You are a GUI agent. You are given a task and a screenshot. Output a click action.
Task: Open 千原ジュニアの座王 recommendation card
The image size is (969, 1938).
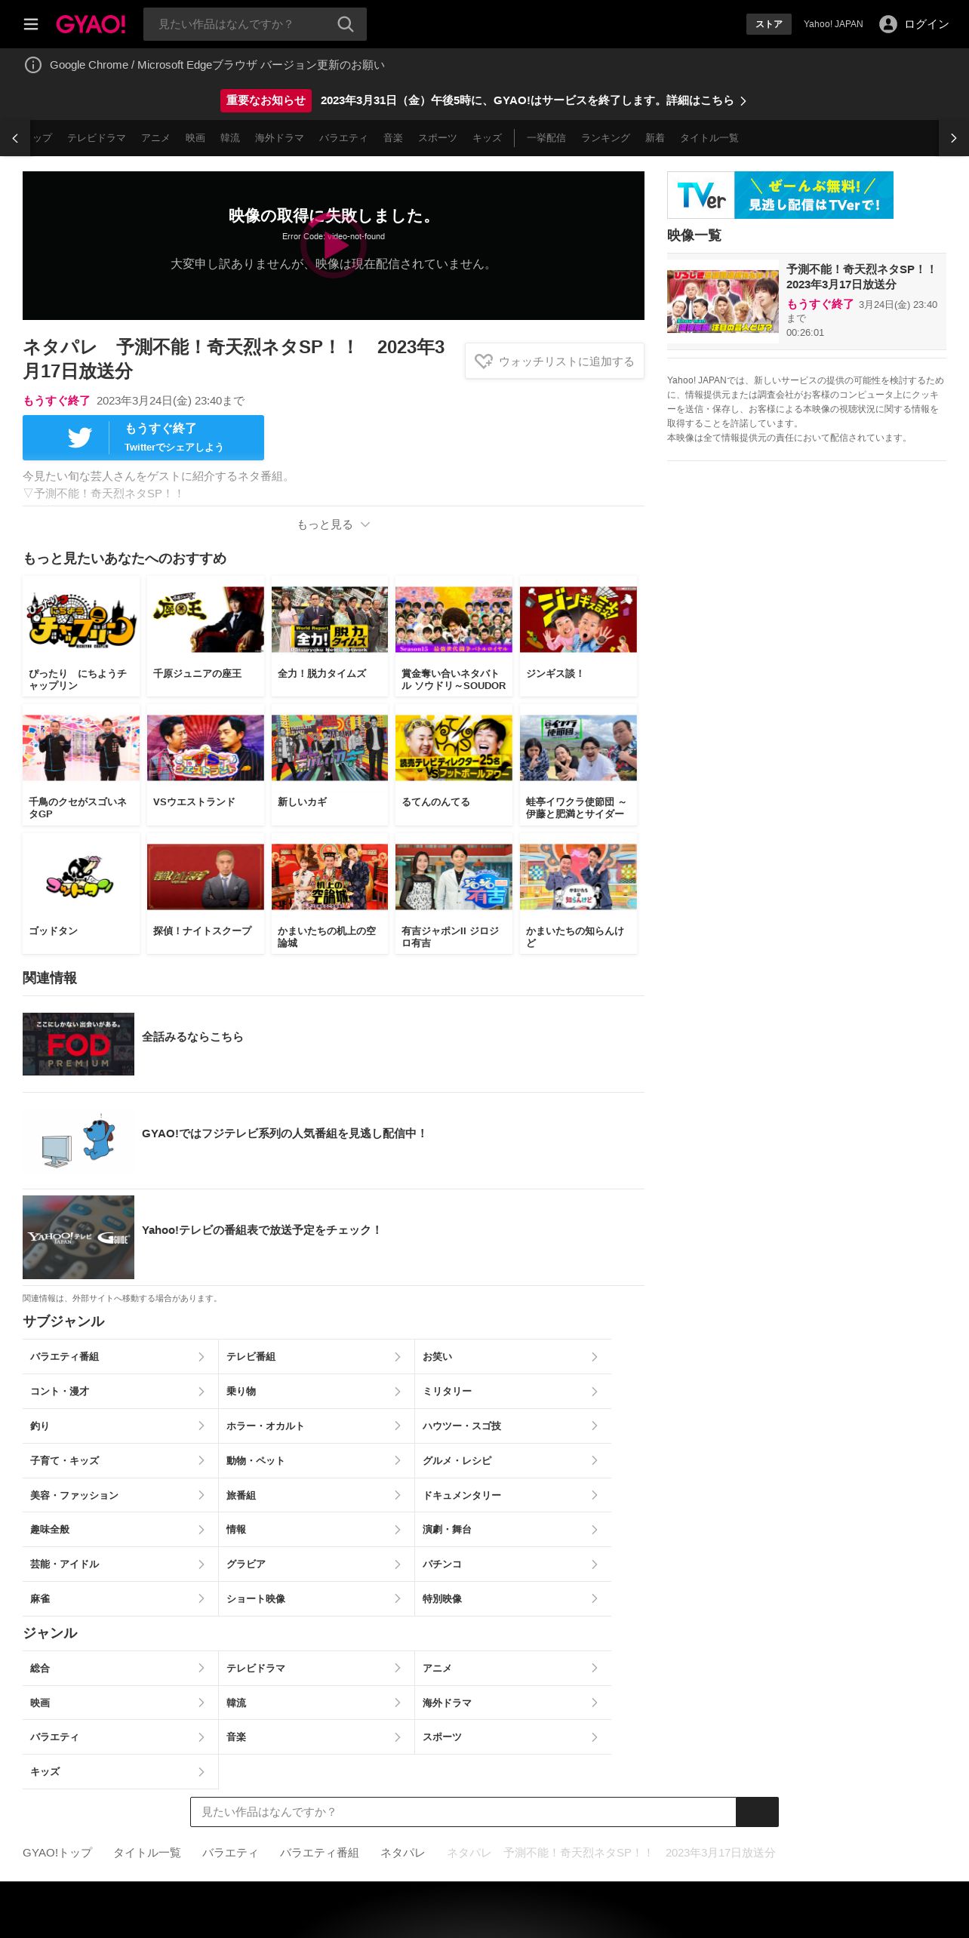coord(205,637)
